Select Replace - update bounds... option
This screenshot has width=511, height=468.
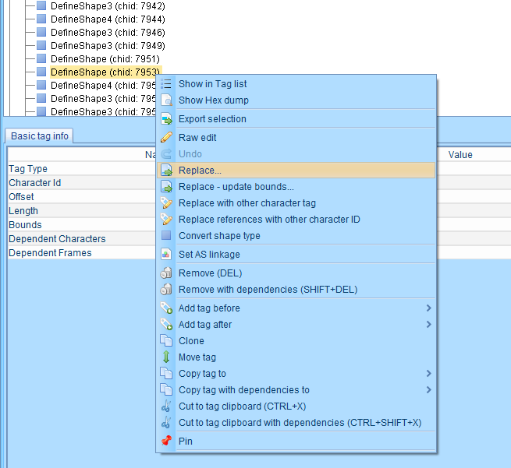pyautogui.click(x=236, y=187)
